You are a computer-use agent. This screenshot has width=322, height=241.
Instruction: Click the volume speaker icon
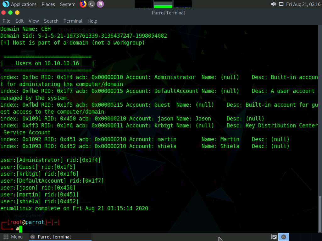coord(273,4)
